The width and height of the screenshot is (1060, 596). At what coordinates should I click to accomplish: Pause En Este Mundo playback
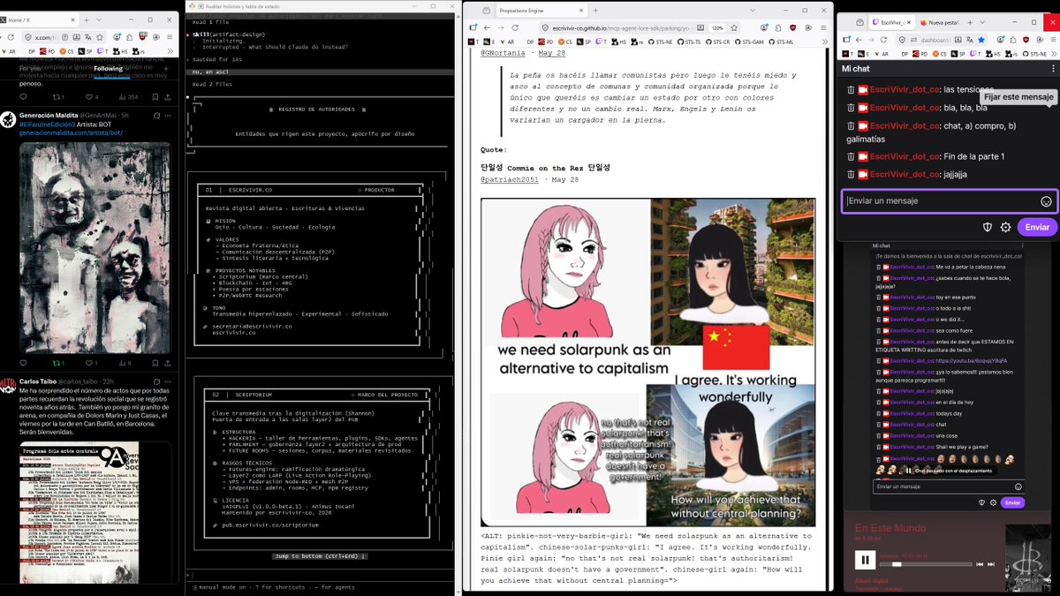point(865,560)
